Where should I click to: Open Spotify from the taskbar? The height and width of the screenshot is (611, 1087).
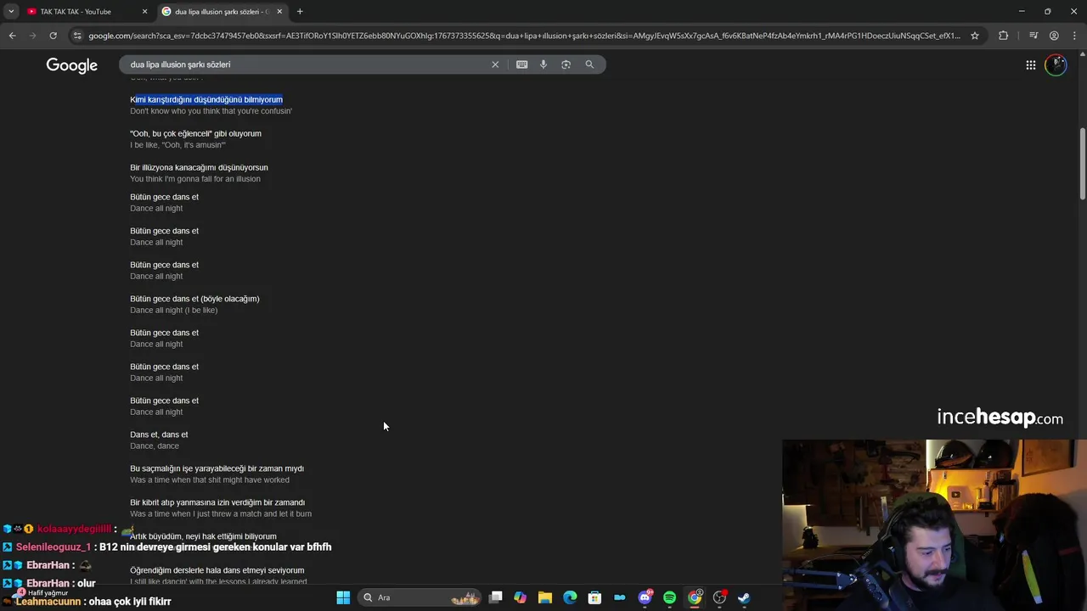(x=669, y=597)
